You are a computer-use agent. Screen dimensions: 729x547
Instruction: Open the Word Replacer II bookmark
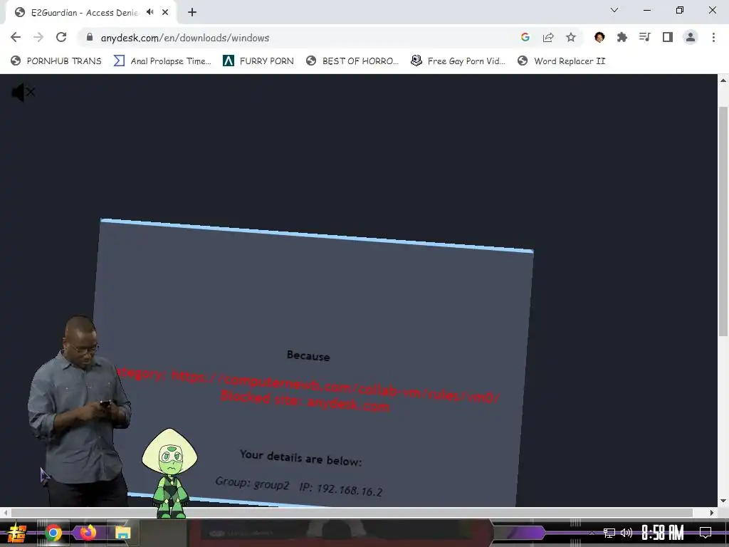pyautogui.click(x=562, y=61)
